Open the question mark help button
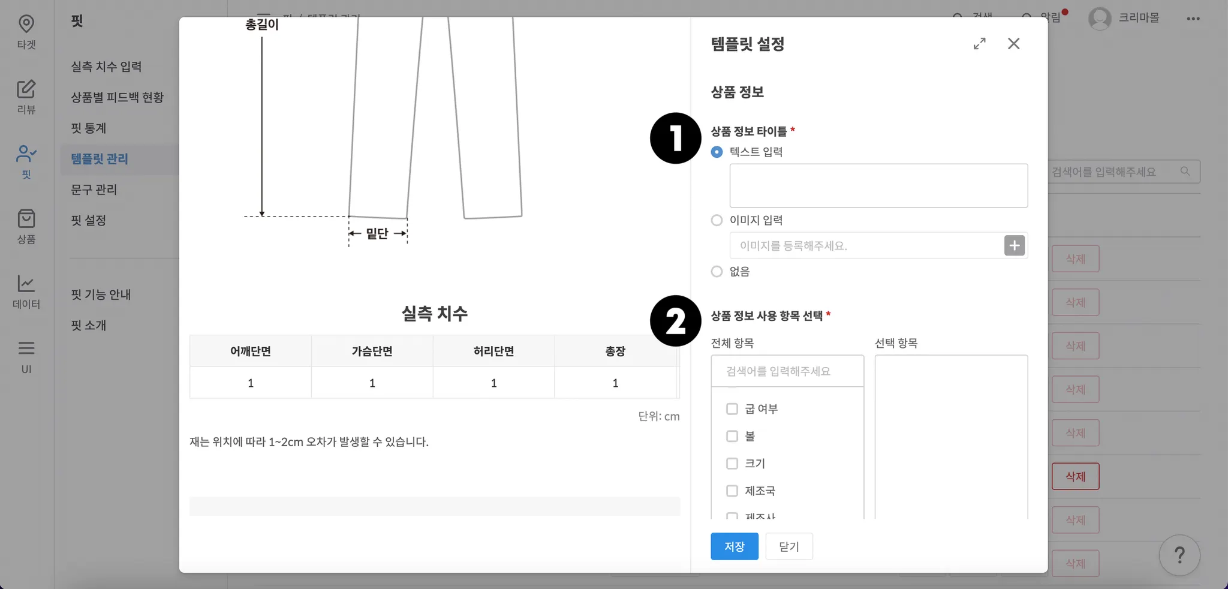The image size is (1228, 589). tap(1179, 555)
